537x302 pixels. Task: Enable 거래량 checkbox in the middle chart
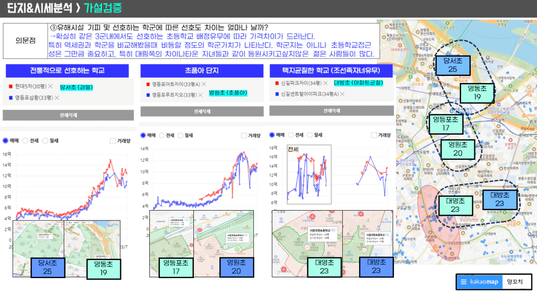[x=244, y=136]
